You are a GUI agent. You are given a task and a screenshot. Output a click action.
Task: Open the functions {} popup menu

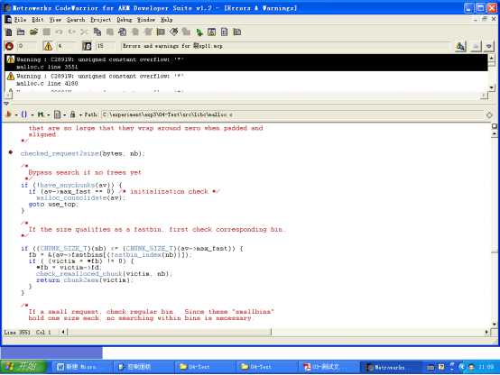[x=26, y=114]
